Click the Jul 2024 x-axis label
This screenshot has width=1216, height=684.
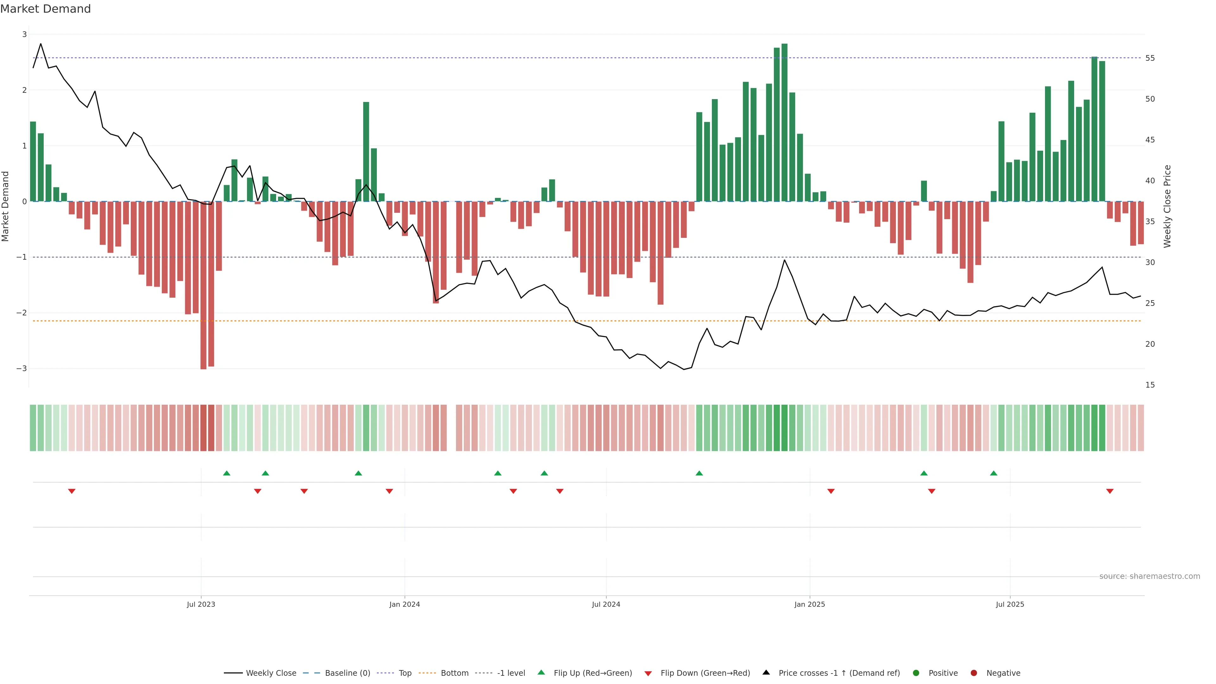(x=606, y=604)
